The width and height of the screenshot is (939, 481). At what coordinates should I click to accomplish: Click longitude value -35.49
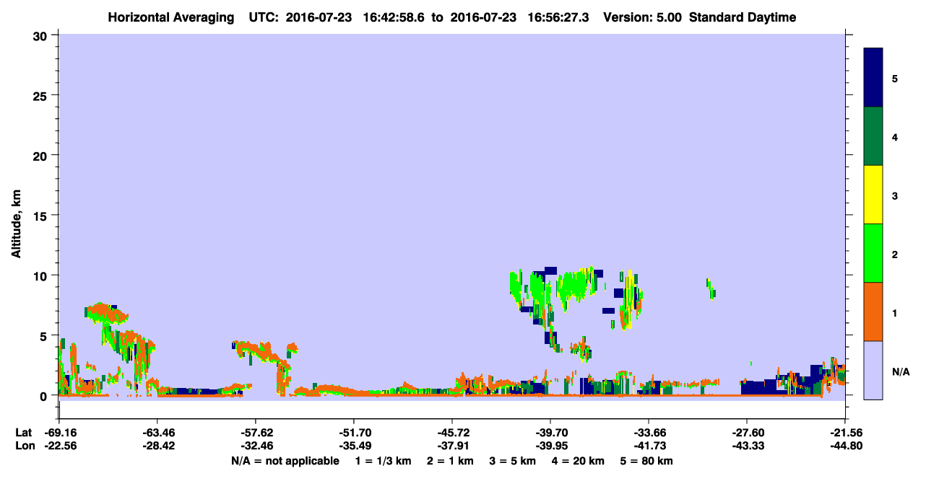point(354,446)
